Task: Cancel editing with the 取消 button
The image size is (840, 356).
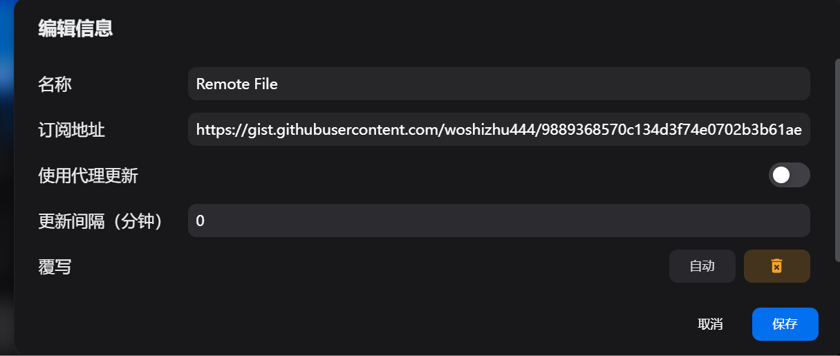Action: click(x=710, y=324)
